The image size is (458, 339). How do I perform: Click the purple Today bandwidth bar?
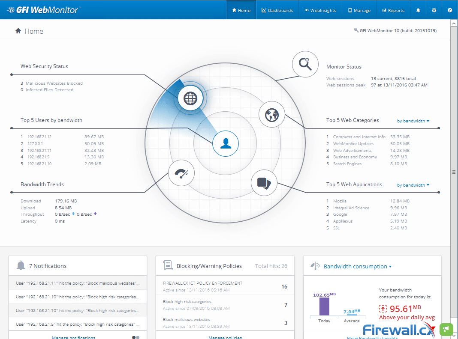click(324, 306)
